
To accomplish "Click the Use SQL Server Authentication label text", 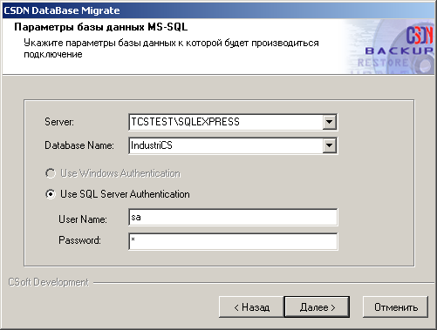I will click(x=125, y=194).
